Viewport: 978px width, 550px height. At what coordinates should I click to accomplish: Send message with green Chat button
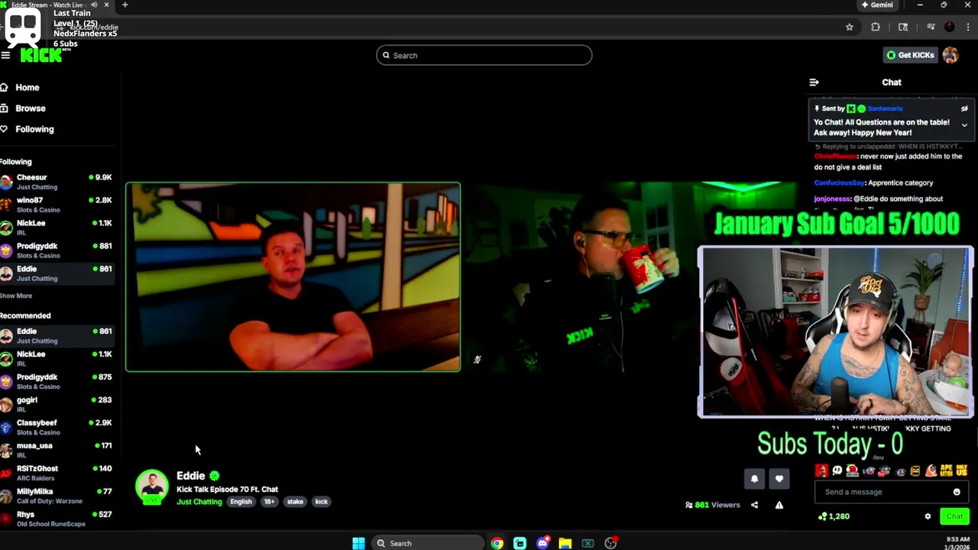(x=954, y=516)
